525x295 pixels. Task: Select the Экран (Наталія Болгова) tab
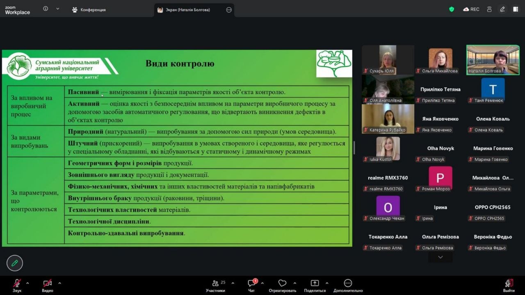[189, 10]
